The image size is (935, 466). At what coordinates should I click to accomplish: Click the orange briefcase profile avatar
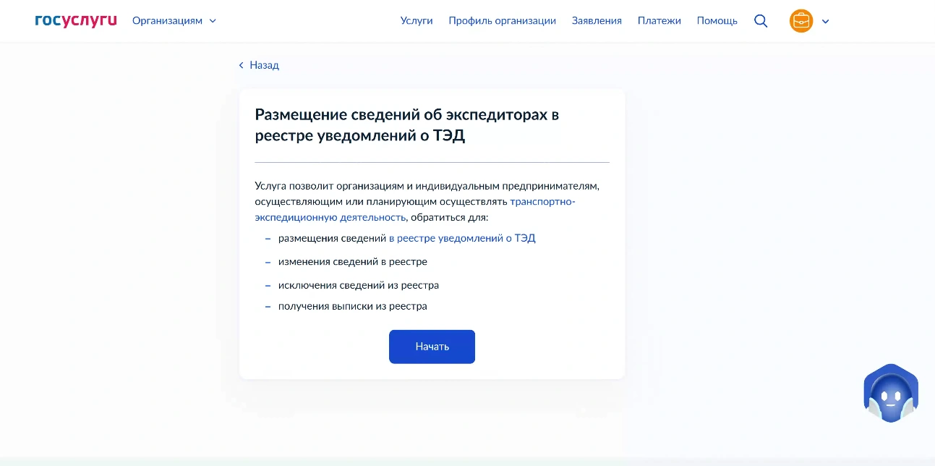coord(801,21)
